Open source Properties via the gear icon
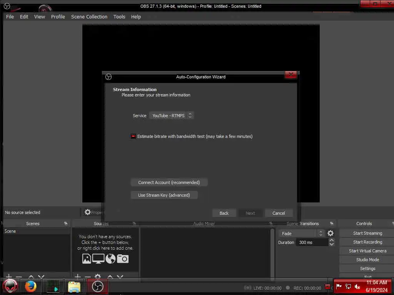 tap(87, 212)
